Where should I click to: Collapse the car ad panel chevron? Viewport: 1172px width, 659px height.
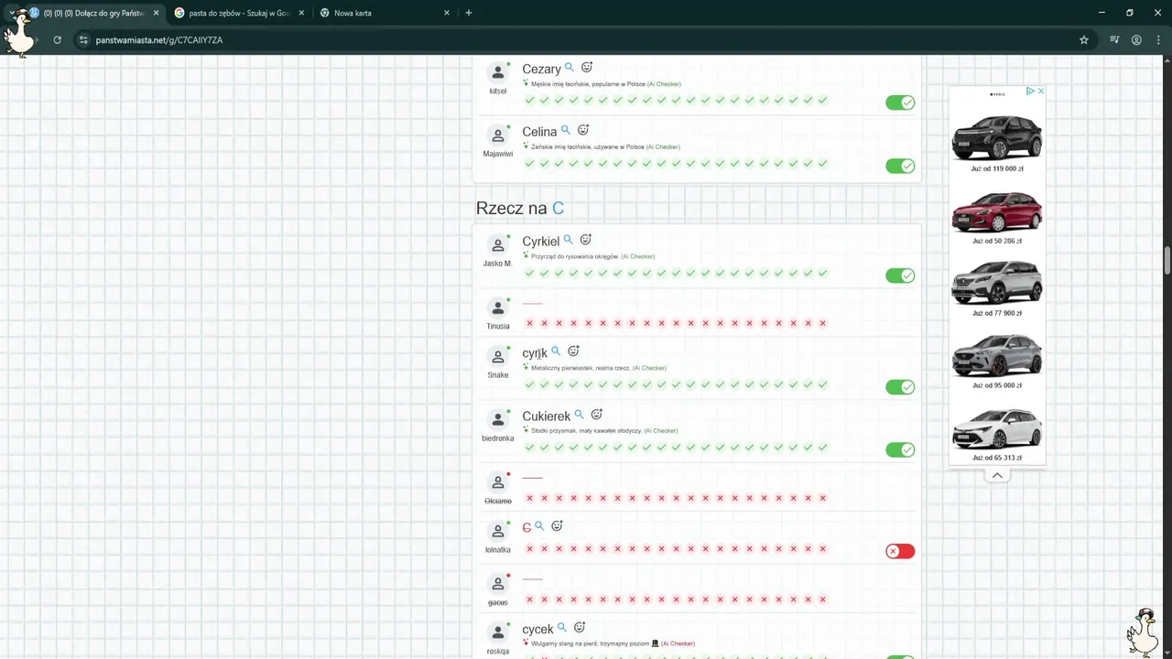997,475
